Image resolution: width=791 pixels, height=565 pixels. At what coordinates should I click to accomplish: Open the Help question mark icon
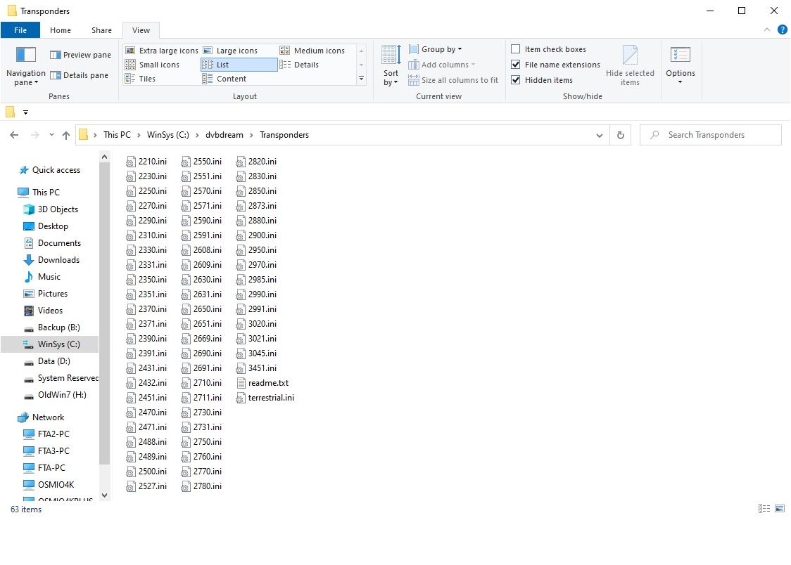pos(782,30)
